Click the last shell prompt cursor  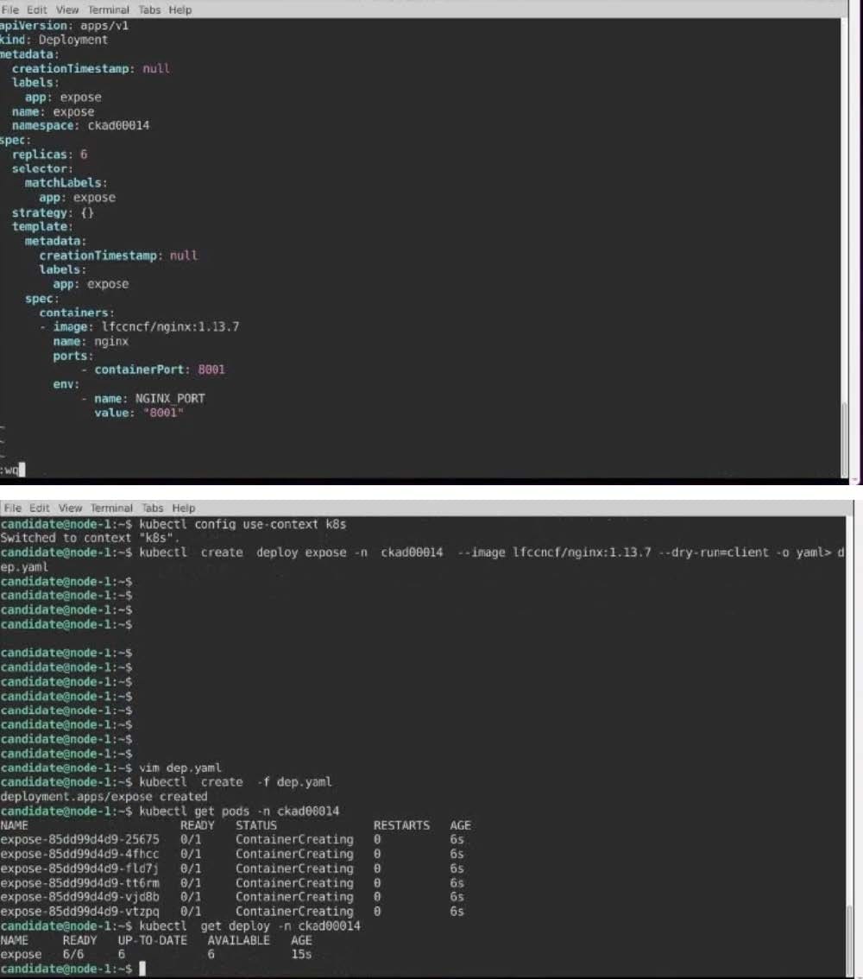142,969
